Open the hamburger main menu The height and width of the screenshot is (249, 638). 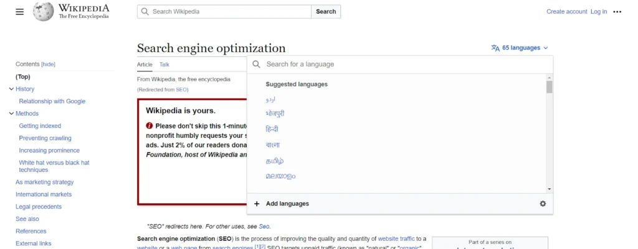pos(19,12)
